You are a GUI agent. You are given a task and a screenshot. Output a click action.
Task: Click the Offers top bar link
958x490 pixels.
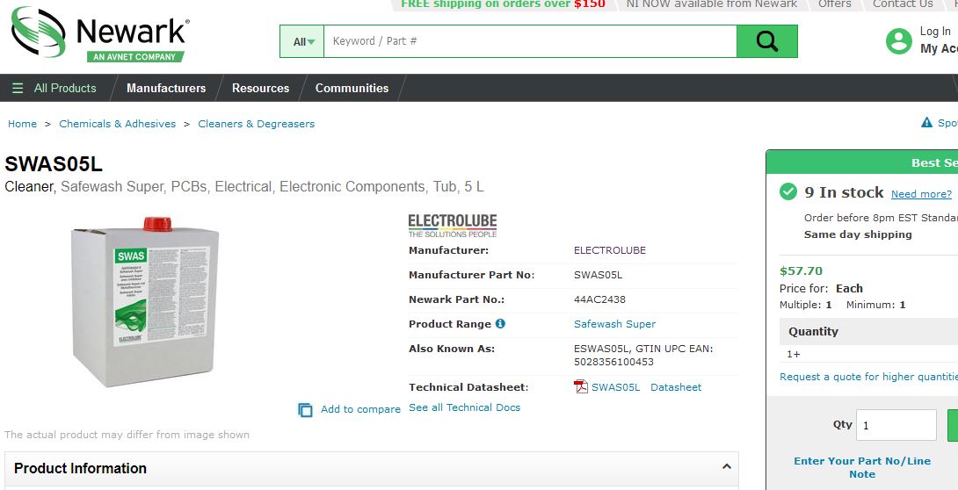tap(835, 4)
